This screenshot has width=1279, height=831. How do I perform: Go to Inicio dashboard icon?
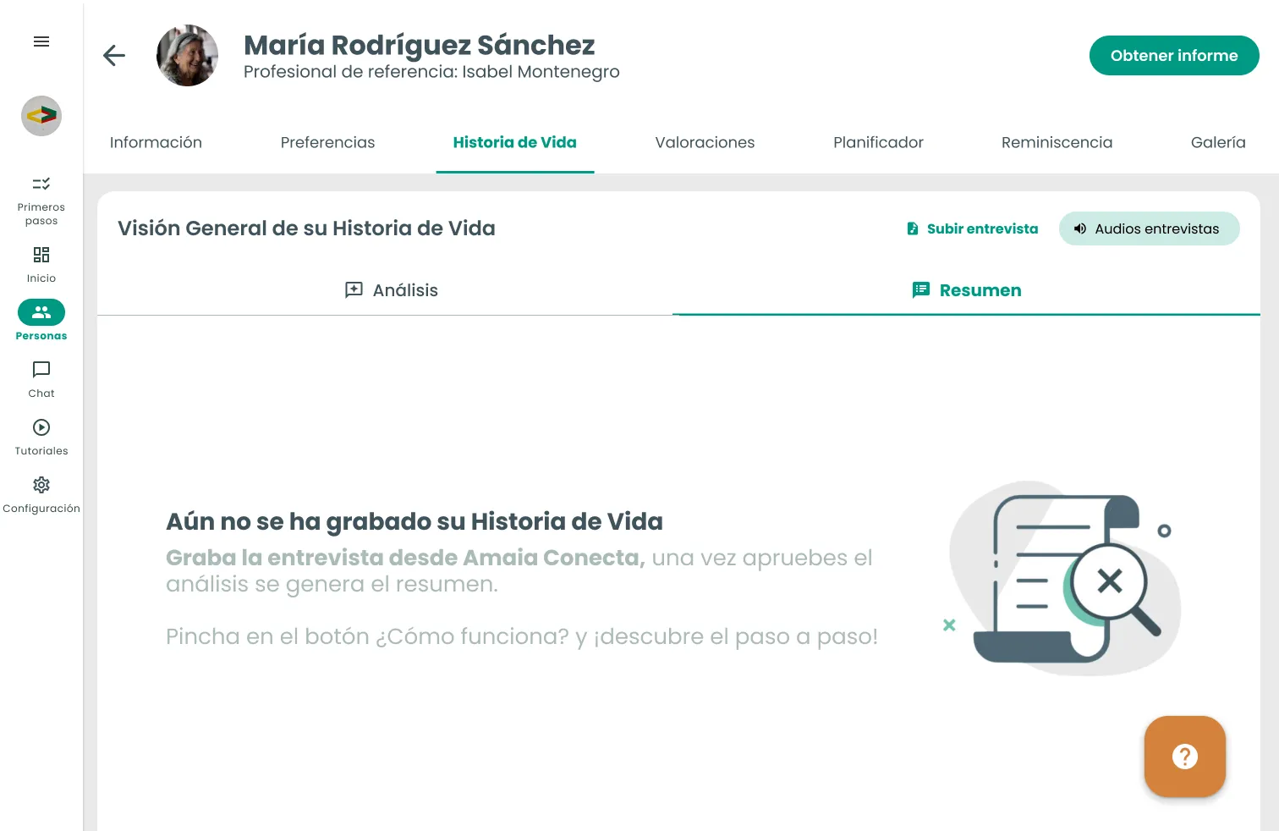coord(41,255)
